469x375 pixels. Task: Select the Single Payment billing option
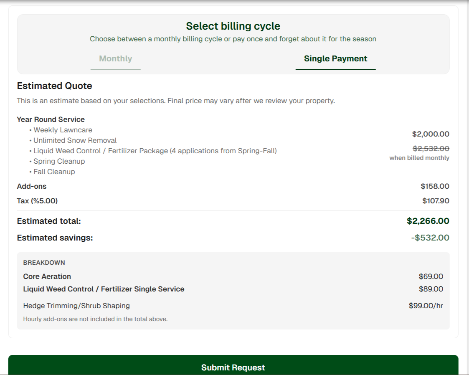[x=335, y=58]
